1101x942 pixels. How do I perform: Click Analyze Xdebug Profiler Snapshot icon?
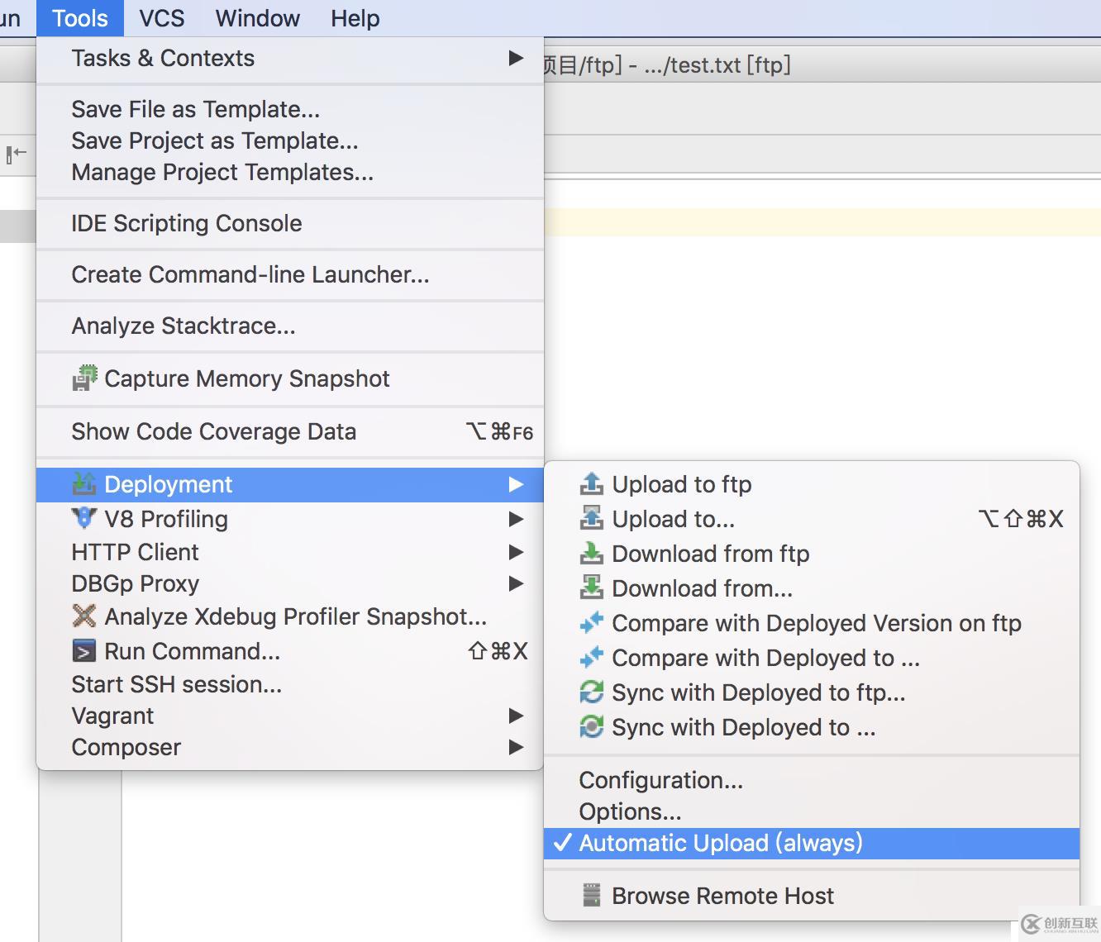(84, 616)
